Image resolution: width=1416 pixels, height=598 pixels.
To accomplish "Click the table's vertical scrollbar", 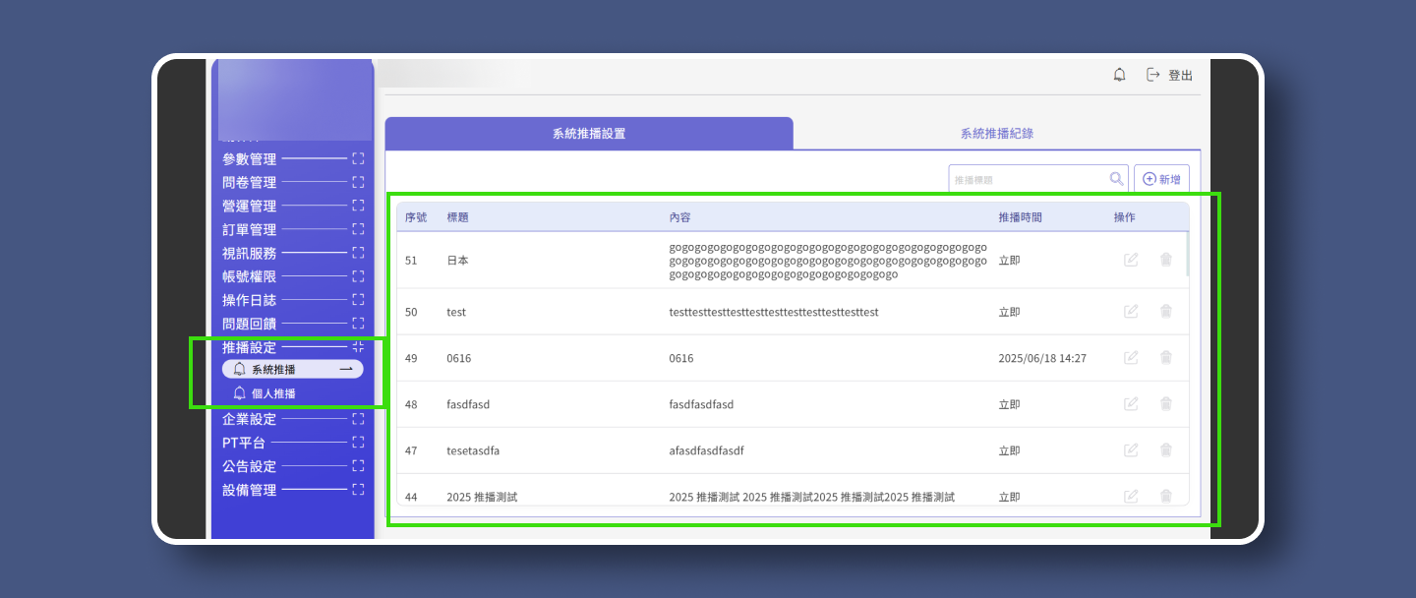I will (x=1187, y=254).
